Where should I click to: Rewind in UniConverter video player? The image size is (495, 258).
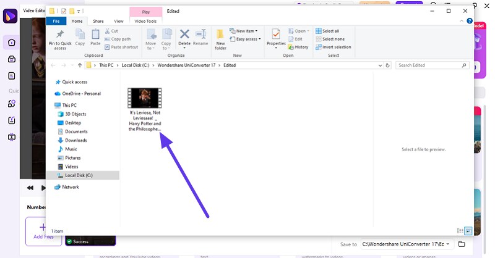(x=30, y=188)
